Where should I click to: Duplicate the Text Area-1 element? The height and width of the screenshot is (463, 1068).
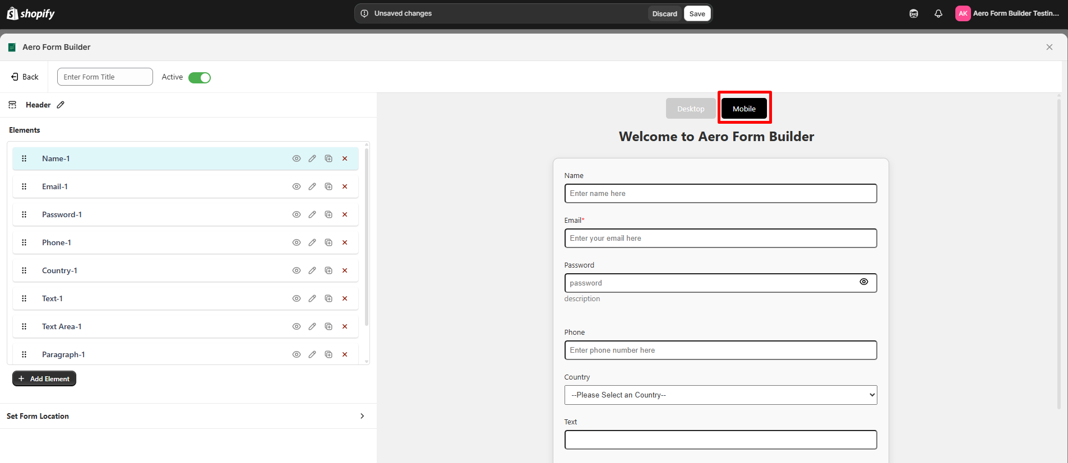[329, 326]
